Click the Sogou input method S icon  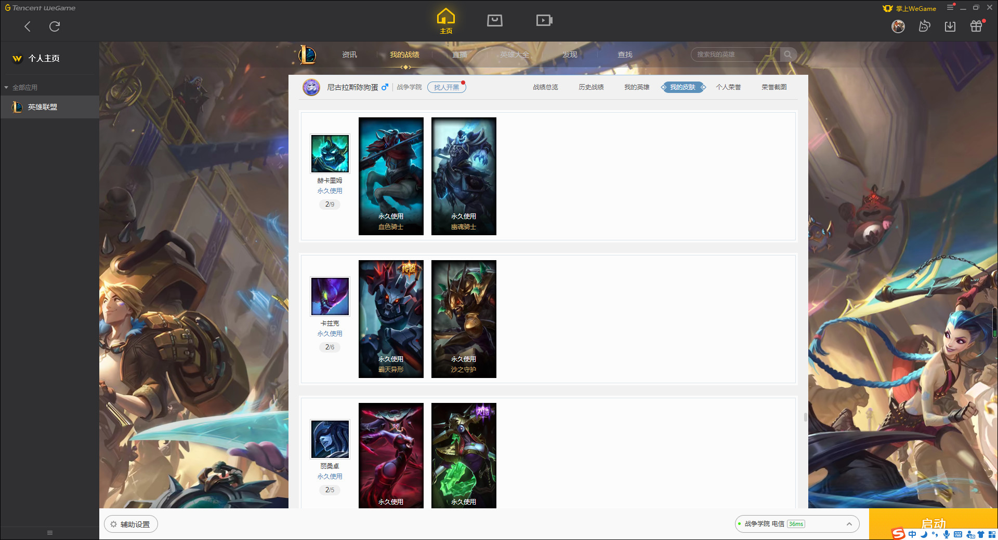tap(898, 534)
